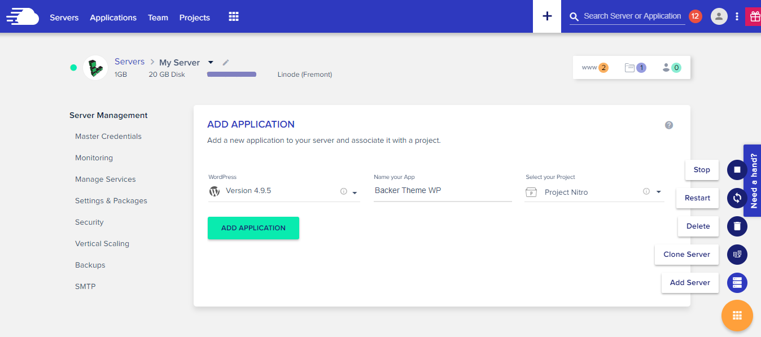
Task: Open the three-dot more options menu
Action: 737,16
